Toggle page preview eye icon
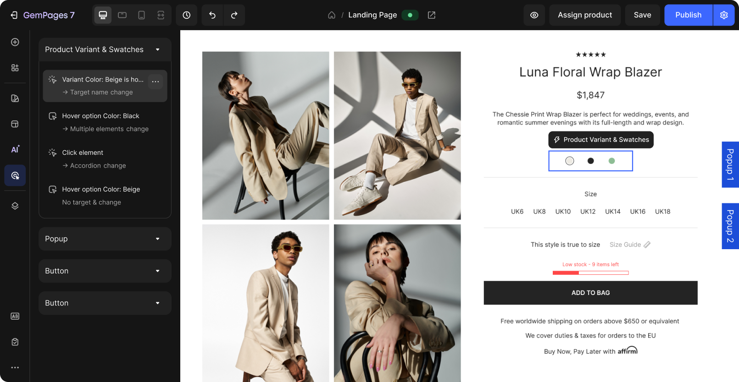 pyautogui.click(x=534, y=15)
